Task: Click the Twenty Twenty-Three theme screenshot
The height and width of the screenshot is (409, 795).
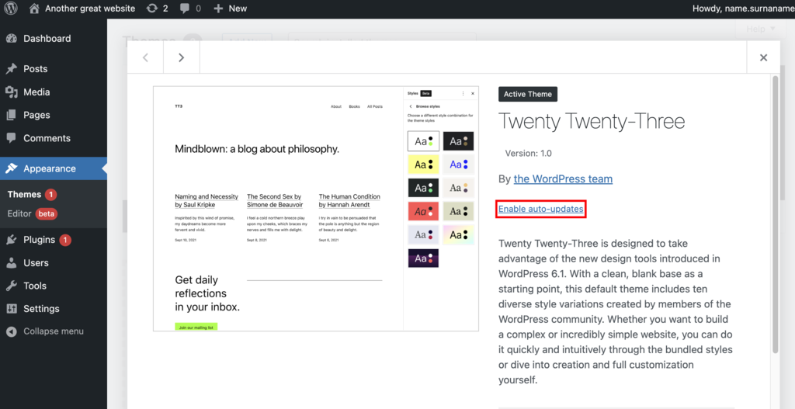Action: 278,208
